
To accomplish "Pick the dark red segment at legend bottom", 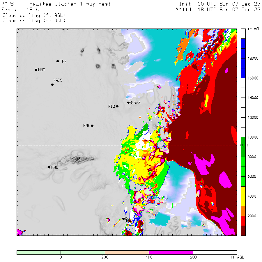I will click(243, 230).
